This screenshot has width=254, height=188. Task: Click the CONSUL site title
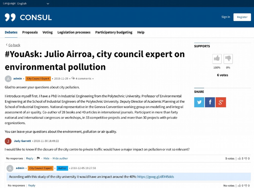pyautogui.click(x=36, y=17)
